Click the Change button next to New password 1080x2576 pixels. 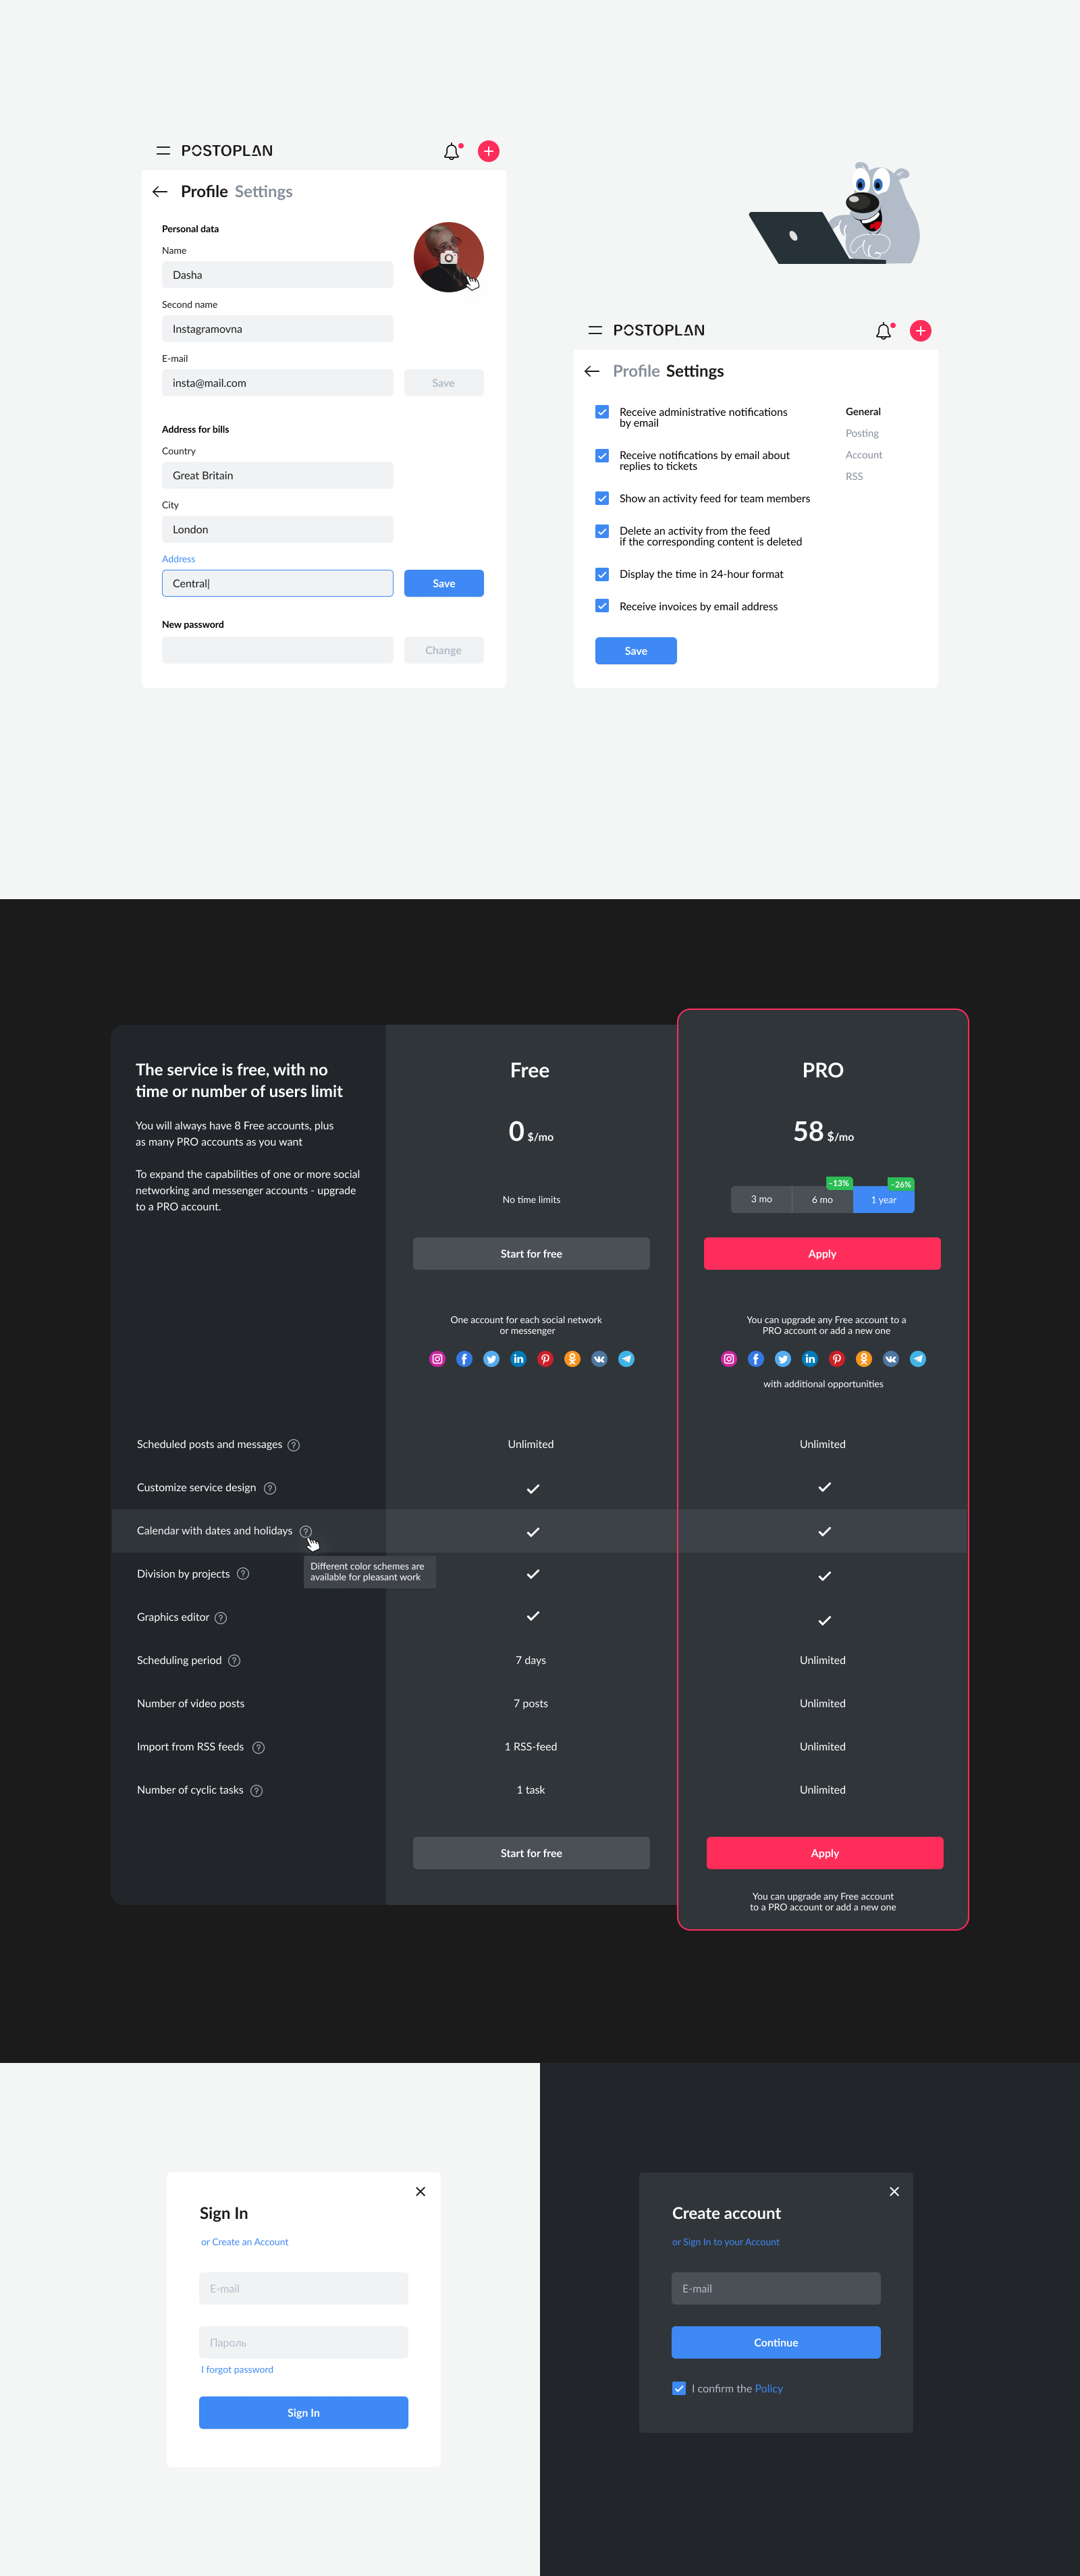click(x=444, y=651)
